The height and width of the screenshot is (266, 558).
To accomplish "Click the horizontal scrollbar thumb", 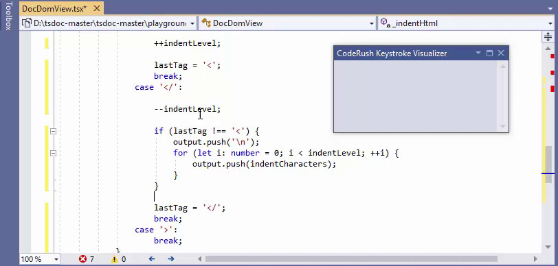I will pos(351,259).
